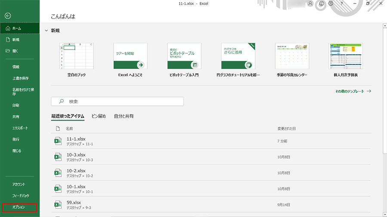The height and width of the screenshot is (217, 387).
Task: Open the 円グラフのチュートリアル template
Action: 238,60
